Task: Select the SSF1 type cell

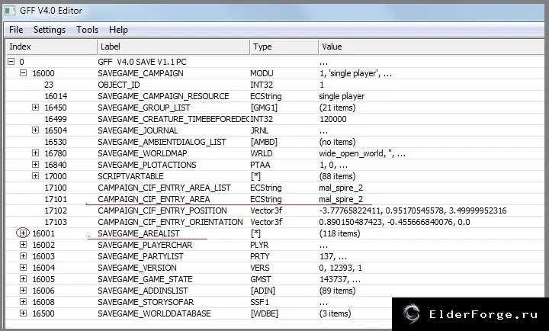Action: [x=259, y=302]
